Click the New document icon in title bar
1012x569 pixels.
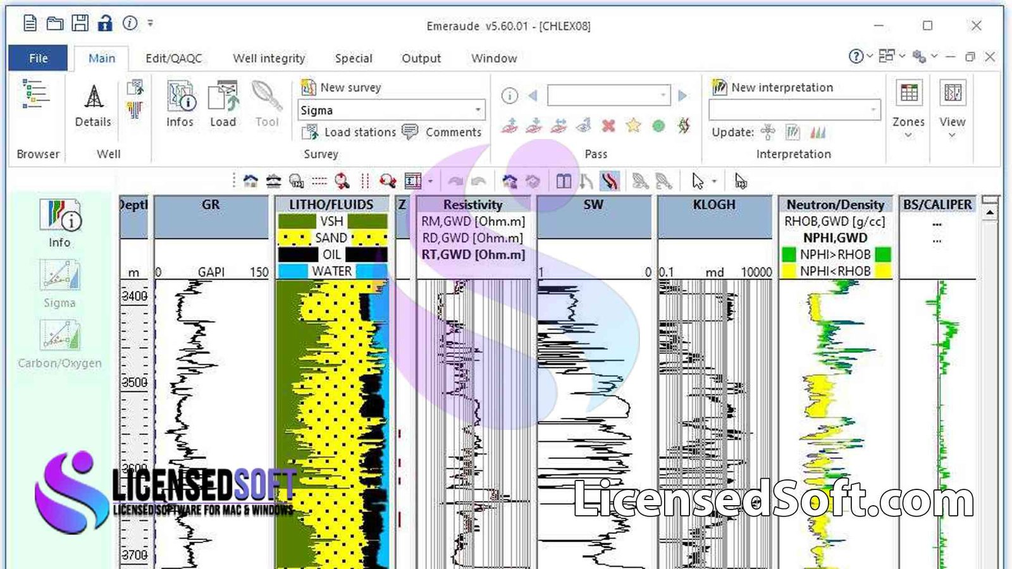tap(30, 23)
